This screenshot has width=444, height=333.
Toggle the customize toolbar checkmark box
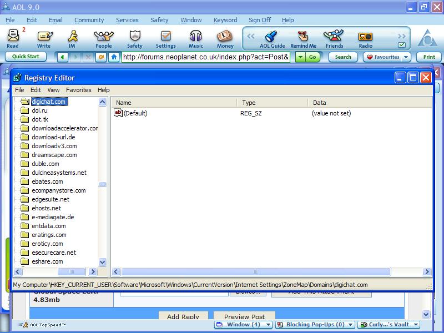point(401,45)
